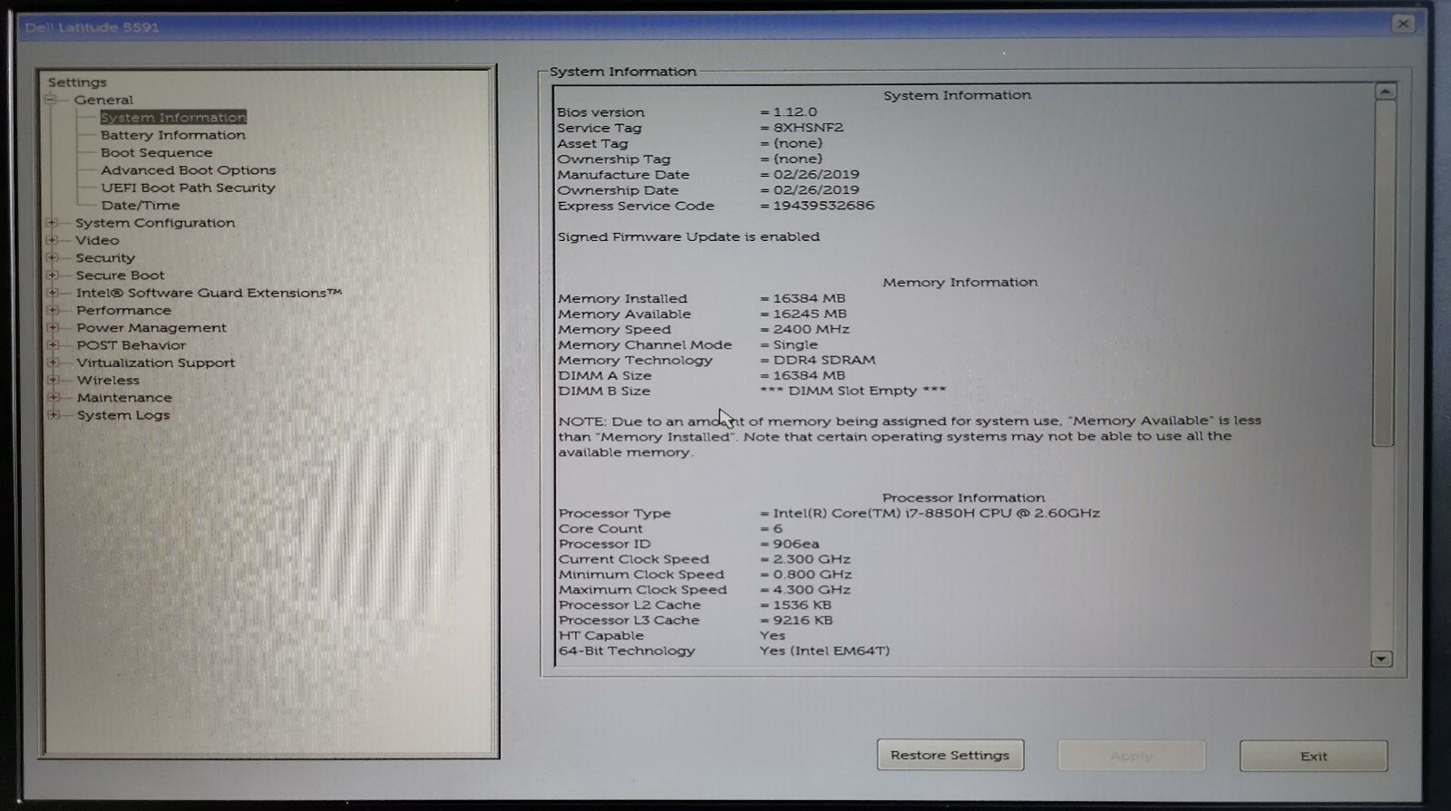1451x811 pixels.
Task: Select the Video category label
Action: (x=97, y=240)
